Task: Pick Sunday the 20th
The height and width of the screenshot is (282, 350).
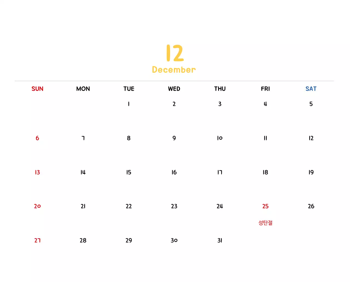Action: click(37, 206)
